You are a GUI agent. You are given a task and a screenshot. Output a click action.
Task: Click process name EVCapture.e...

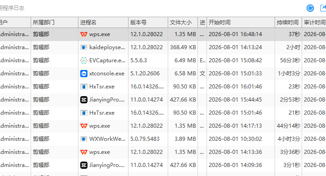(107, 60)
